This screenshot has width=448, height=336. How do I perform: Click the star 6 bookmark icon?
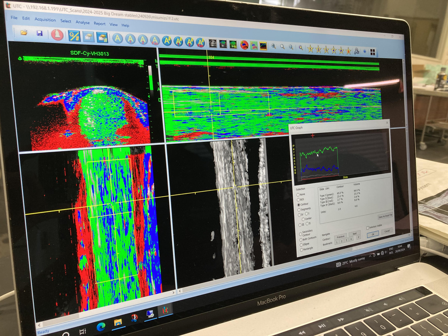pyautogui.click(x=348, y=50)
